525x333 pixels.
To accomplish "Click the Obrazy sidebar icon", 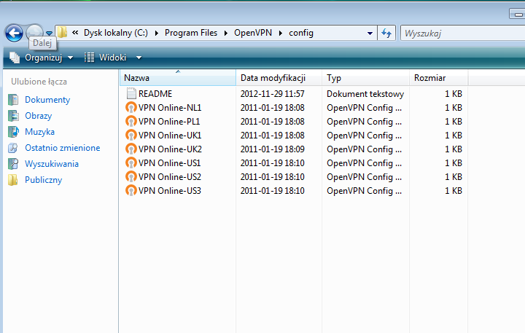I will point(13,116).
